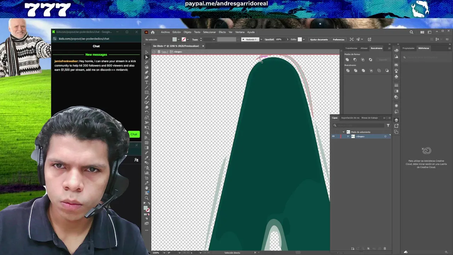Image resolution: width=453 pixels, height=255 pixels.
Task: Click the Exclude shape mode icon
Action: click(371, 59)
